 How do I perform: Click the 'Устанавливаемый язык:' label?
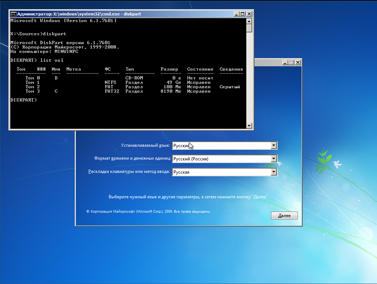(145, 145)
